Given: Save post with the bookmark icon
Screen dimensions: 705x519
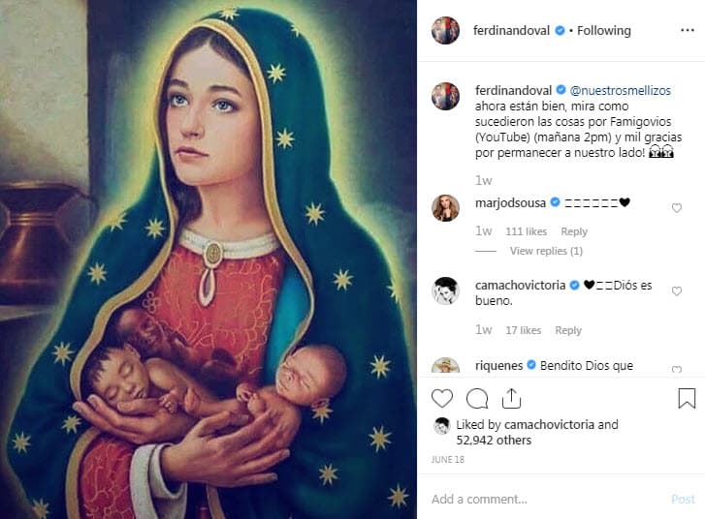Looking at the screenshot, I should 686,398.
